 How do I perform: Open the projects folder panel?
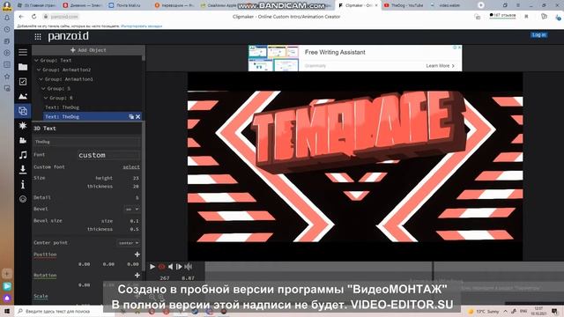pos(23,67)
